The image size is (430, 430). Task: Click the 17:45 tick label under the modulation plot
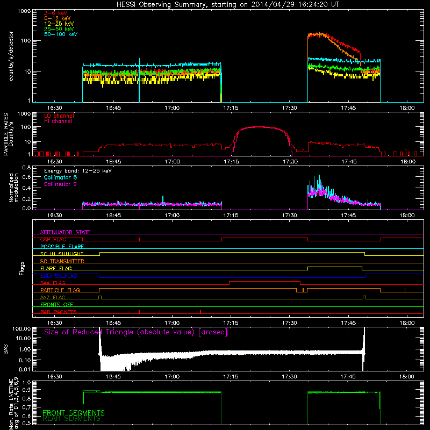tap(348, 216)
